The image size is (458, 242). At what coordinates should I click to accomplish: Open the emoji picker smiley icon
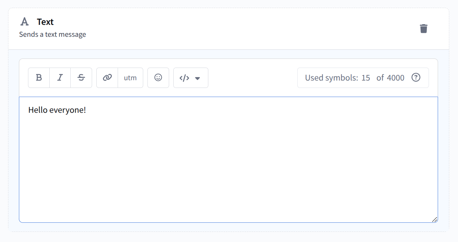pyautogui.click(x=158, y=78)
